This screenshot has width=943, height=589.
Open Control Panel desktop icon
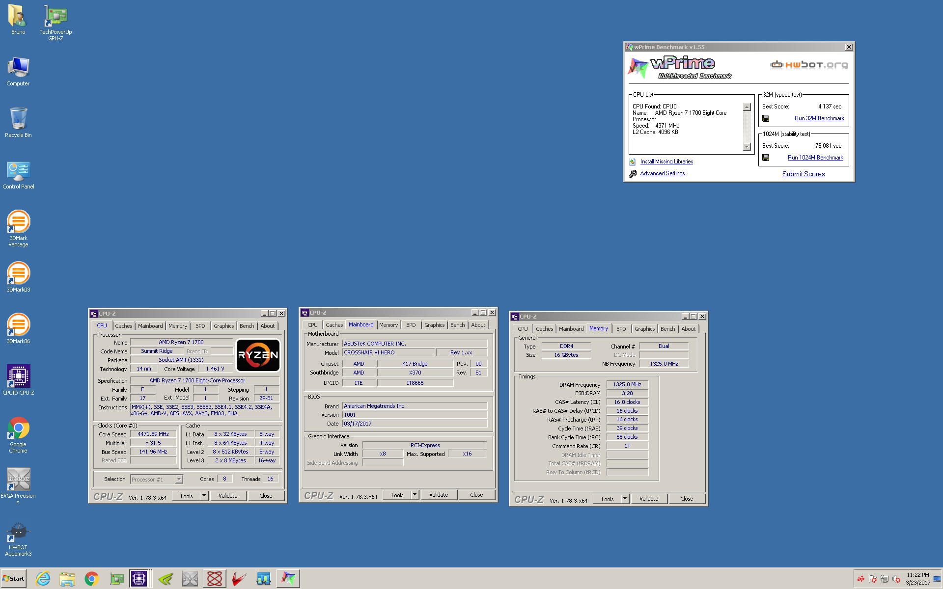[18, 175]
